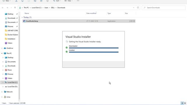Sort by the Date modified column
The width and height of the screenshot is (187, 105).
pos(91,13)
